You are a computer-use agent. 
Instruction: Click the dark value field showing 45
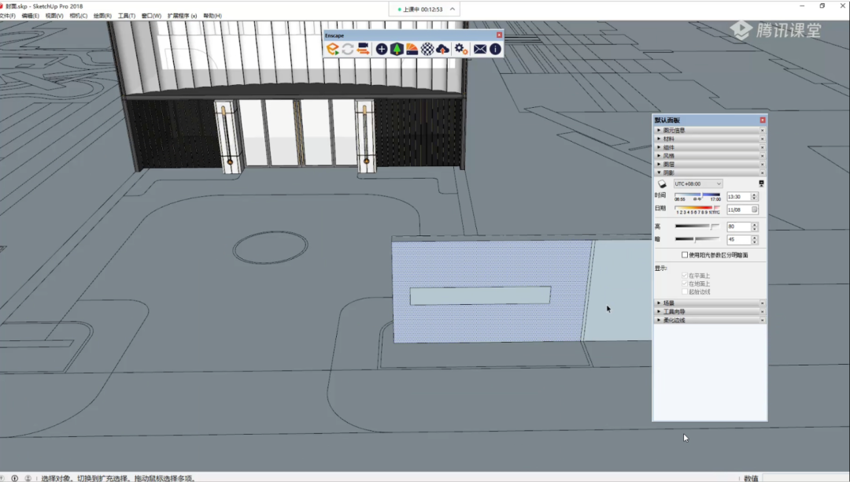(738, 239)
